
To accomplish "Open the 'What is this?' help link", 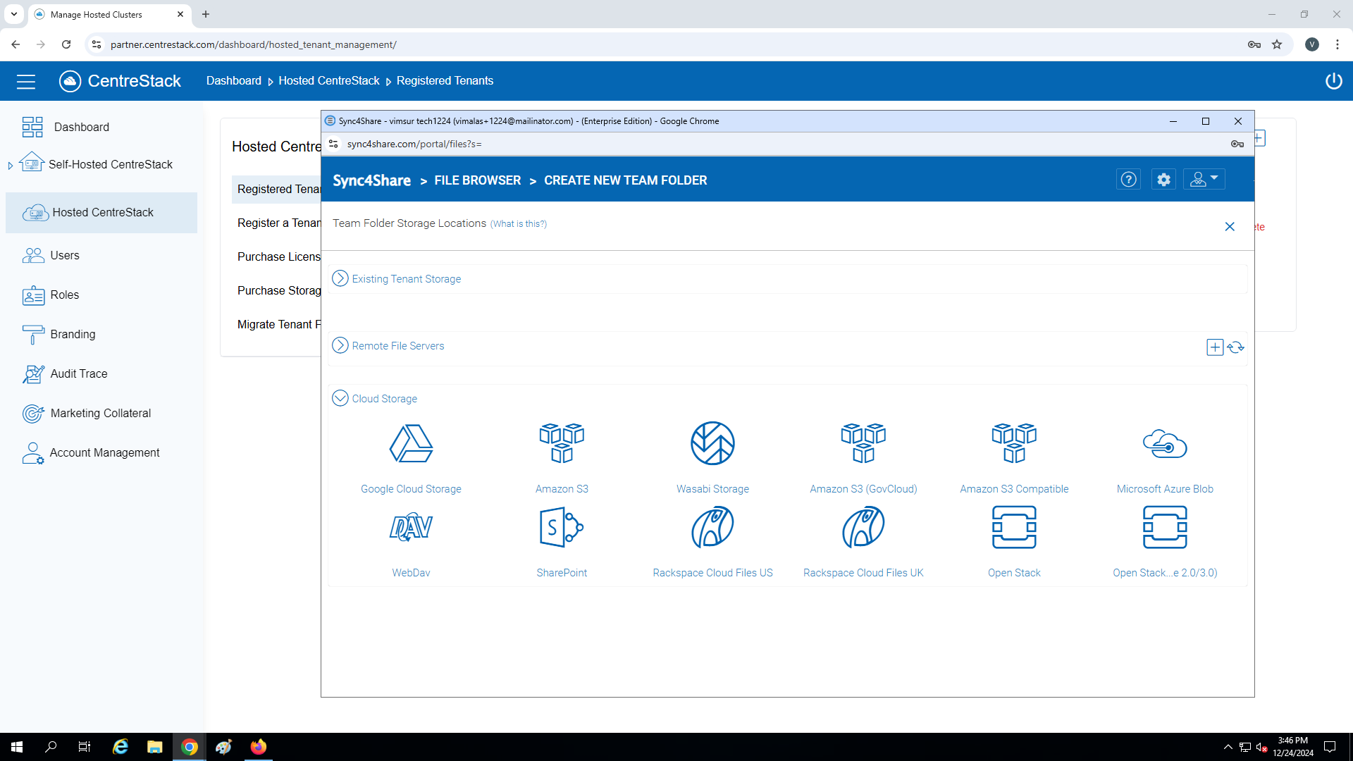I will (x=518, y=224).
